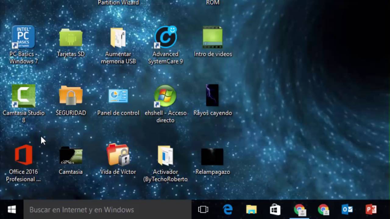Click the 'Tarjetas SD' label text

coord(71,54)
